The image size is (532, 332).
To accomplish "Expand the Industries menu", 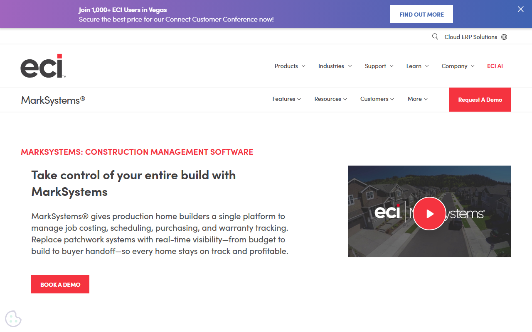I will tap(335, 66).
